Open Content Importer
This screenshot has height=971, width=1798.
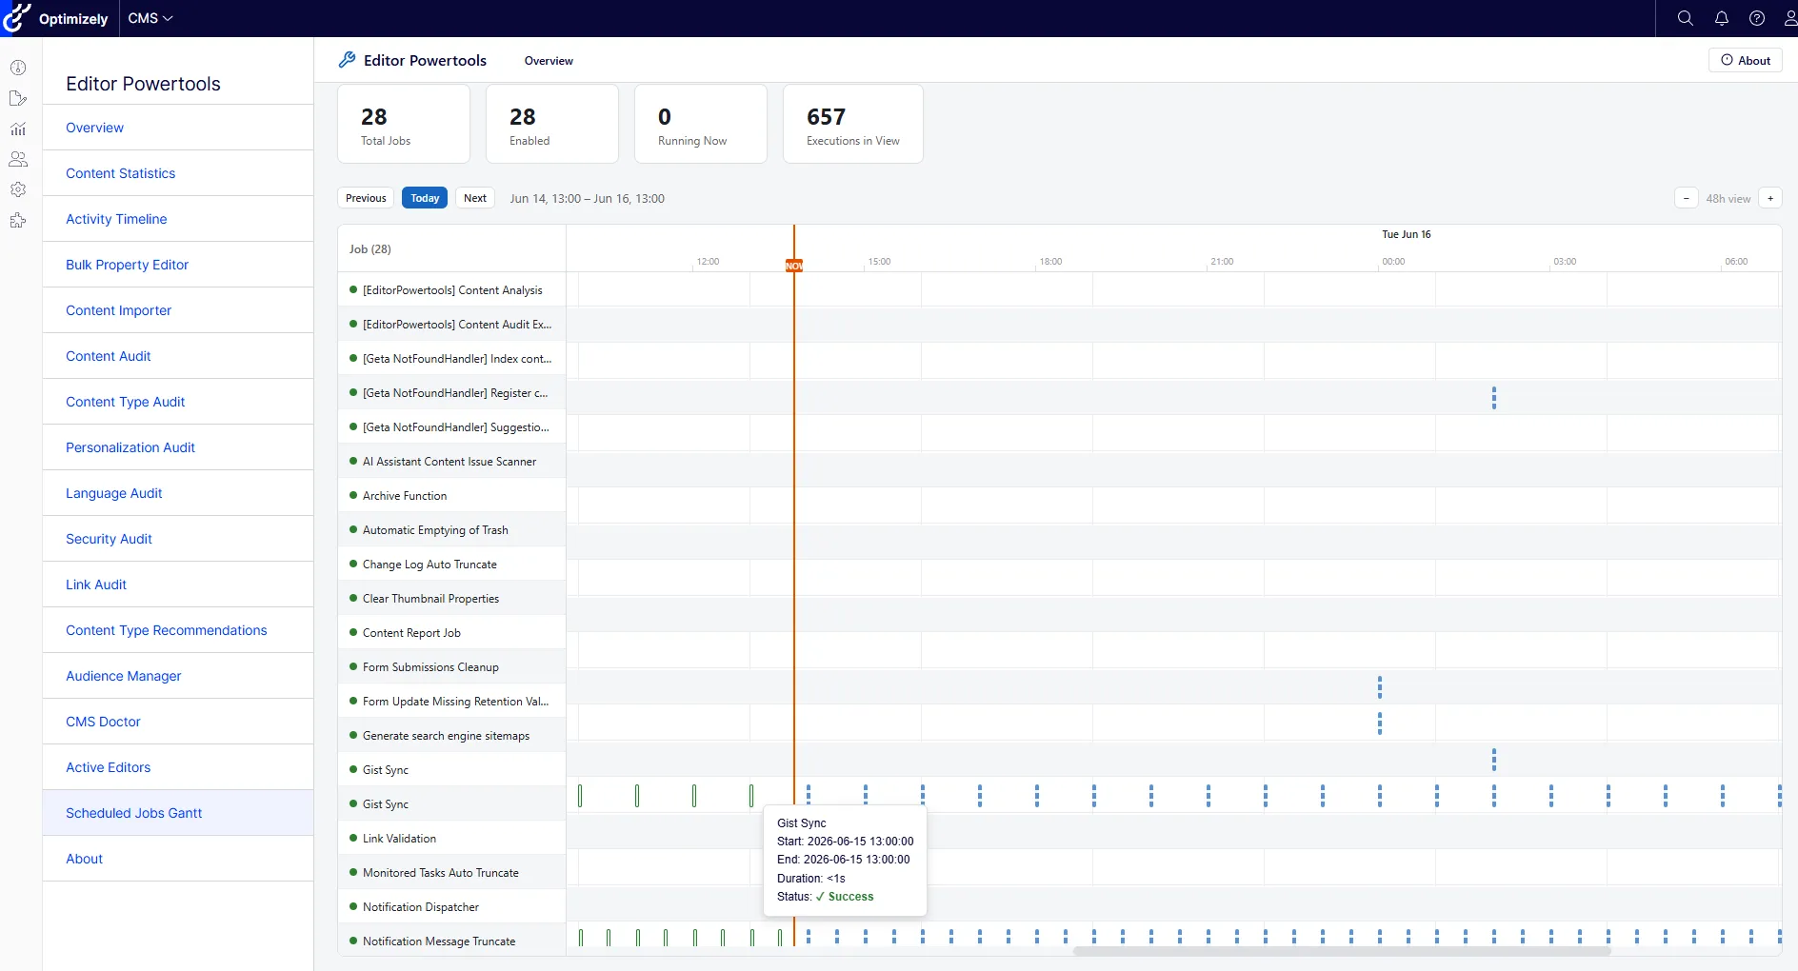tap(178, 310)
